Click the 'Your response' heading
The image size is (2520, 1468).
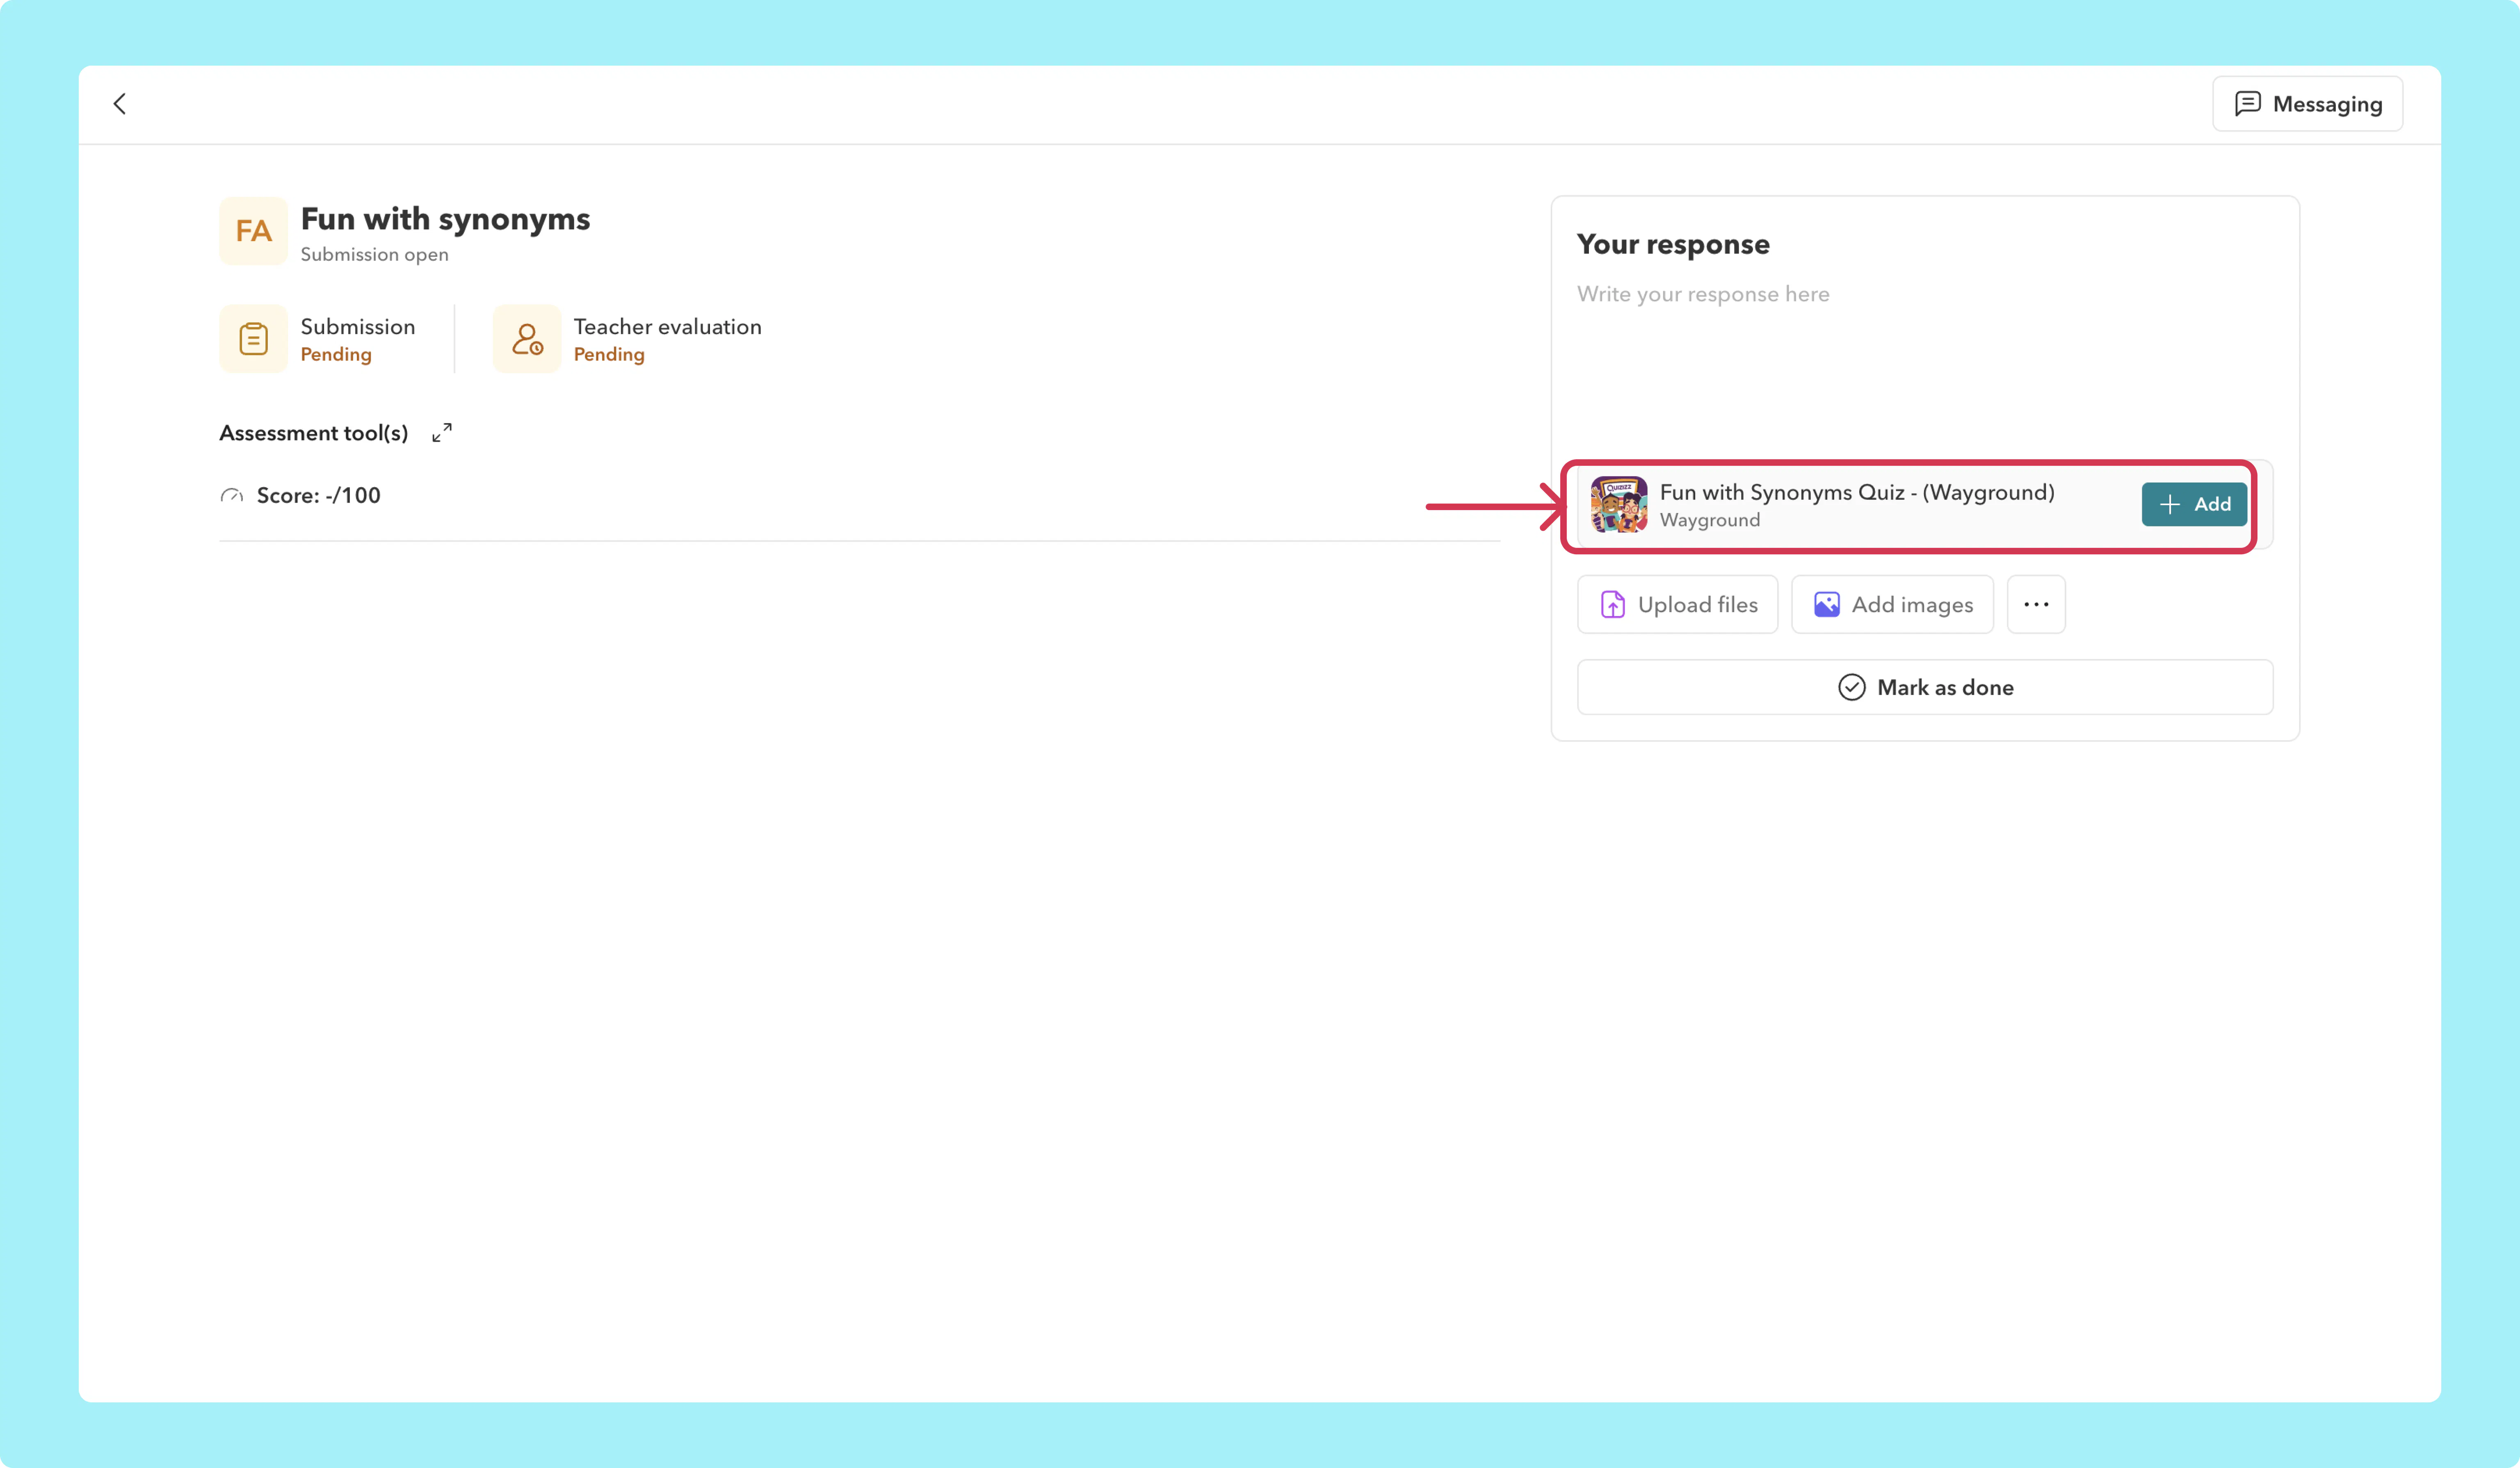(x=1673, y=245)
